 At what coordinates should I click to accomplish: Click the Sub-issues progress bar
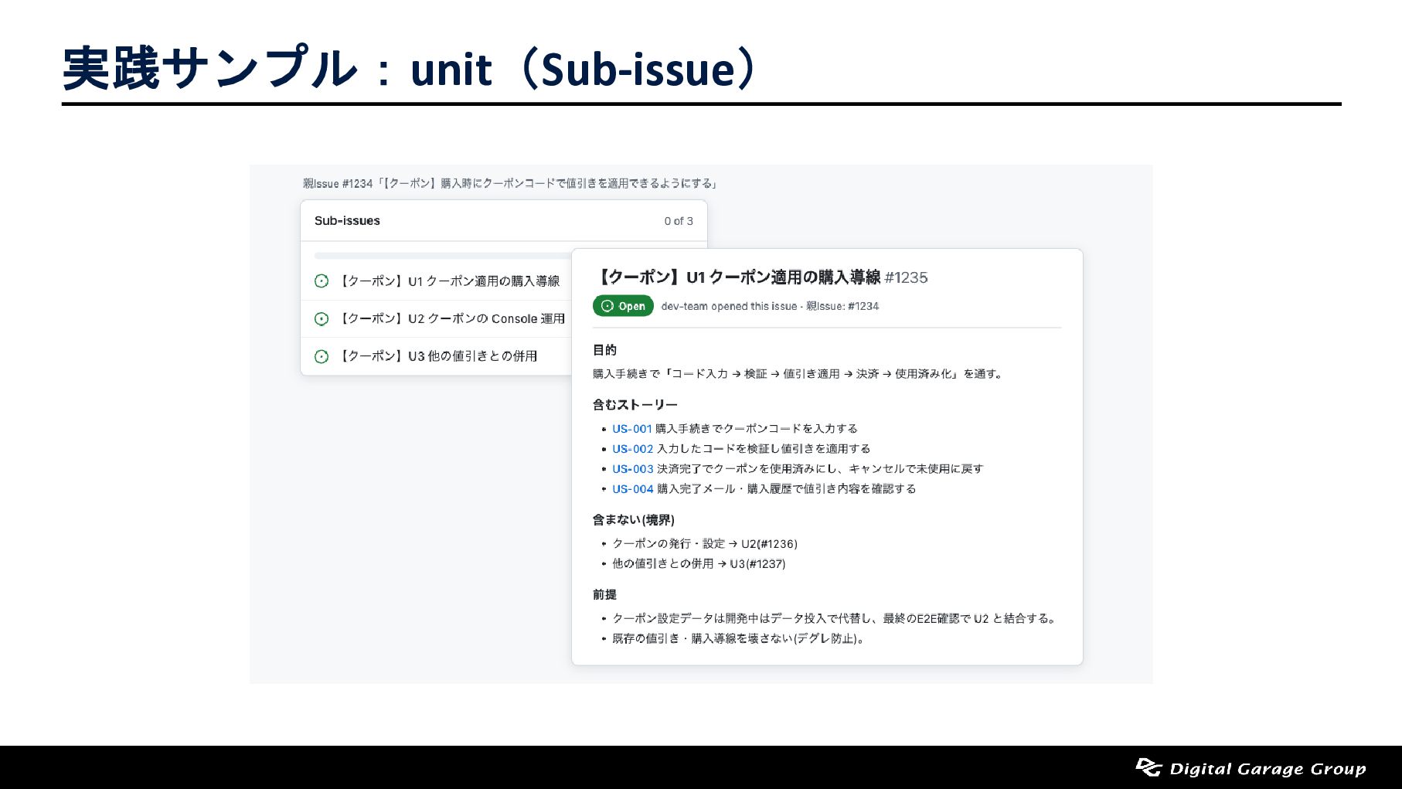443,256
